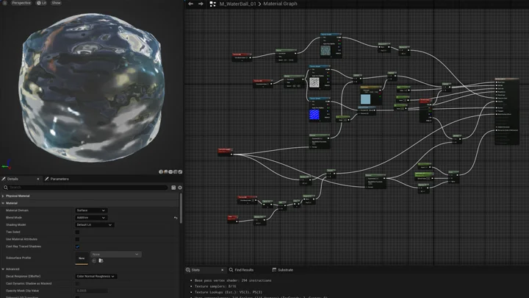
Task: Switch to the Parameters tab
Action: [57, 179]
